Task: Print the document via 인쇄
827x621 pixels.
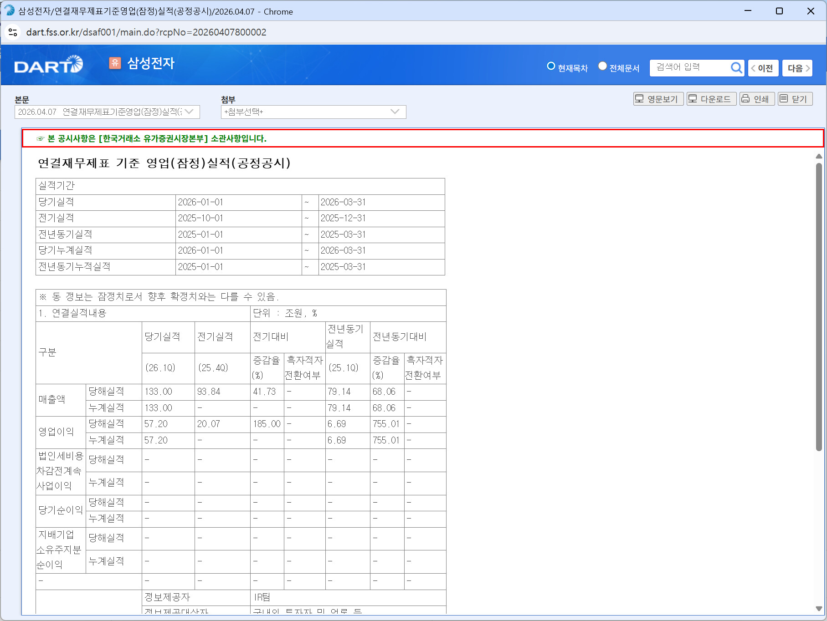Action: (756, 99)
